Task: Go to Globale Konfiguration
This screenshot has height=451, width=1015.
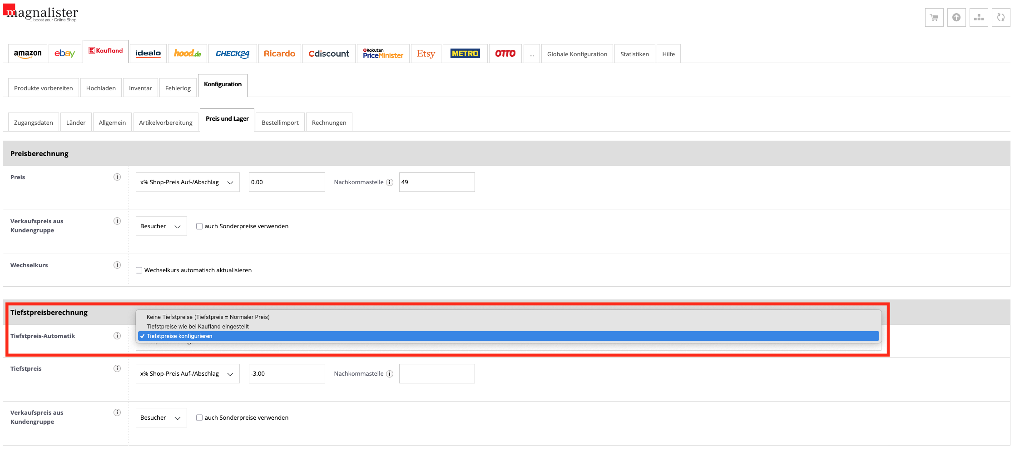Action: pos(577,54)
